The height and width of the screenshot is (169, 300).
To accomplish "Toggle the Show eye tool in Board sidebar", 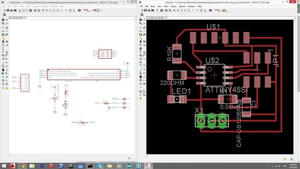I will (x=144, y=20).
